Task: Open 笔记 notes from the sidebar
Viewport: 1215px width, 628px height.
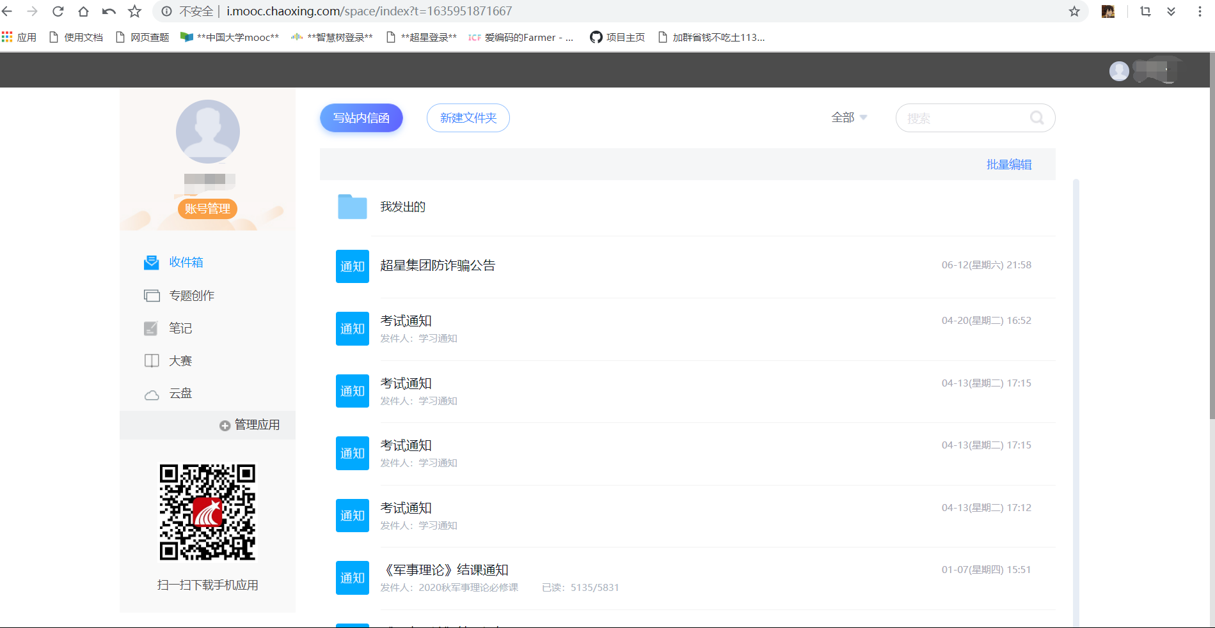Action: point(152,328)
